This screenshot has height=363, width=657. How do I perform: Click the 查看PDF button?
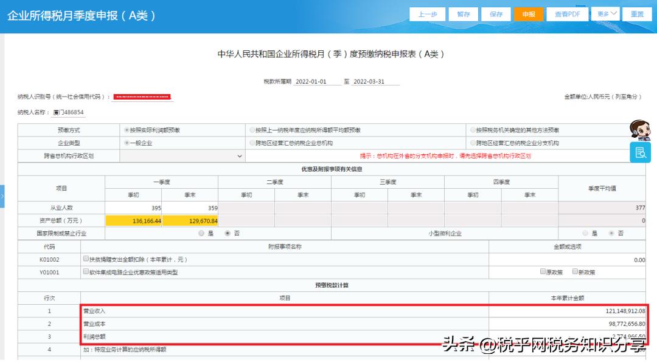pos(567,13)
